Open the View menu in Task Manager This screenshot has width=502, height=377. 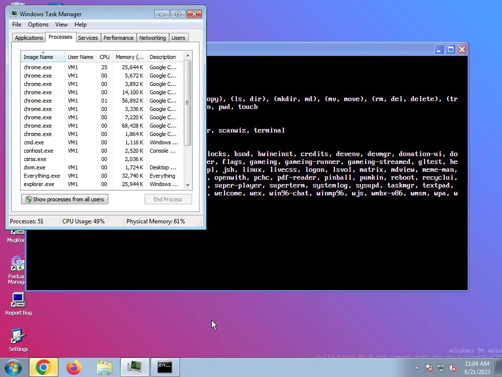tap(61, 25)
